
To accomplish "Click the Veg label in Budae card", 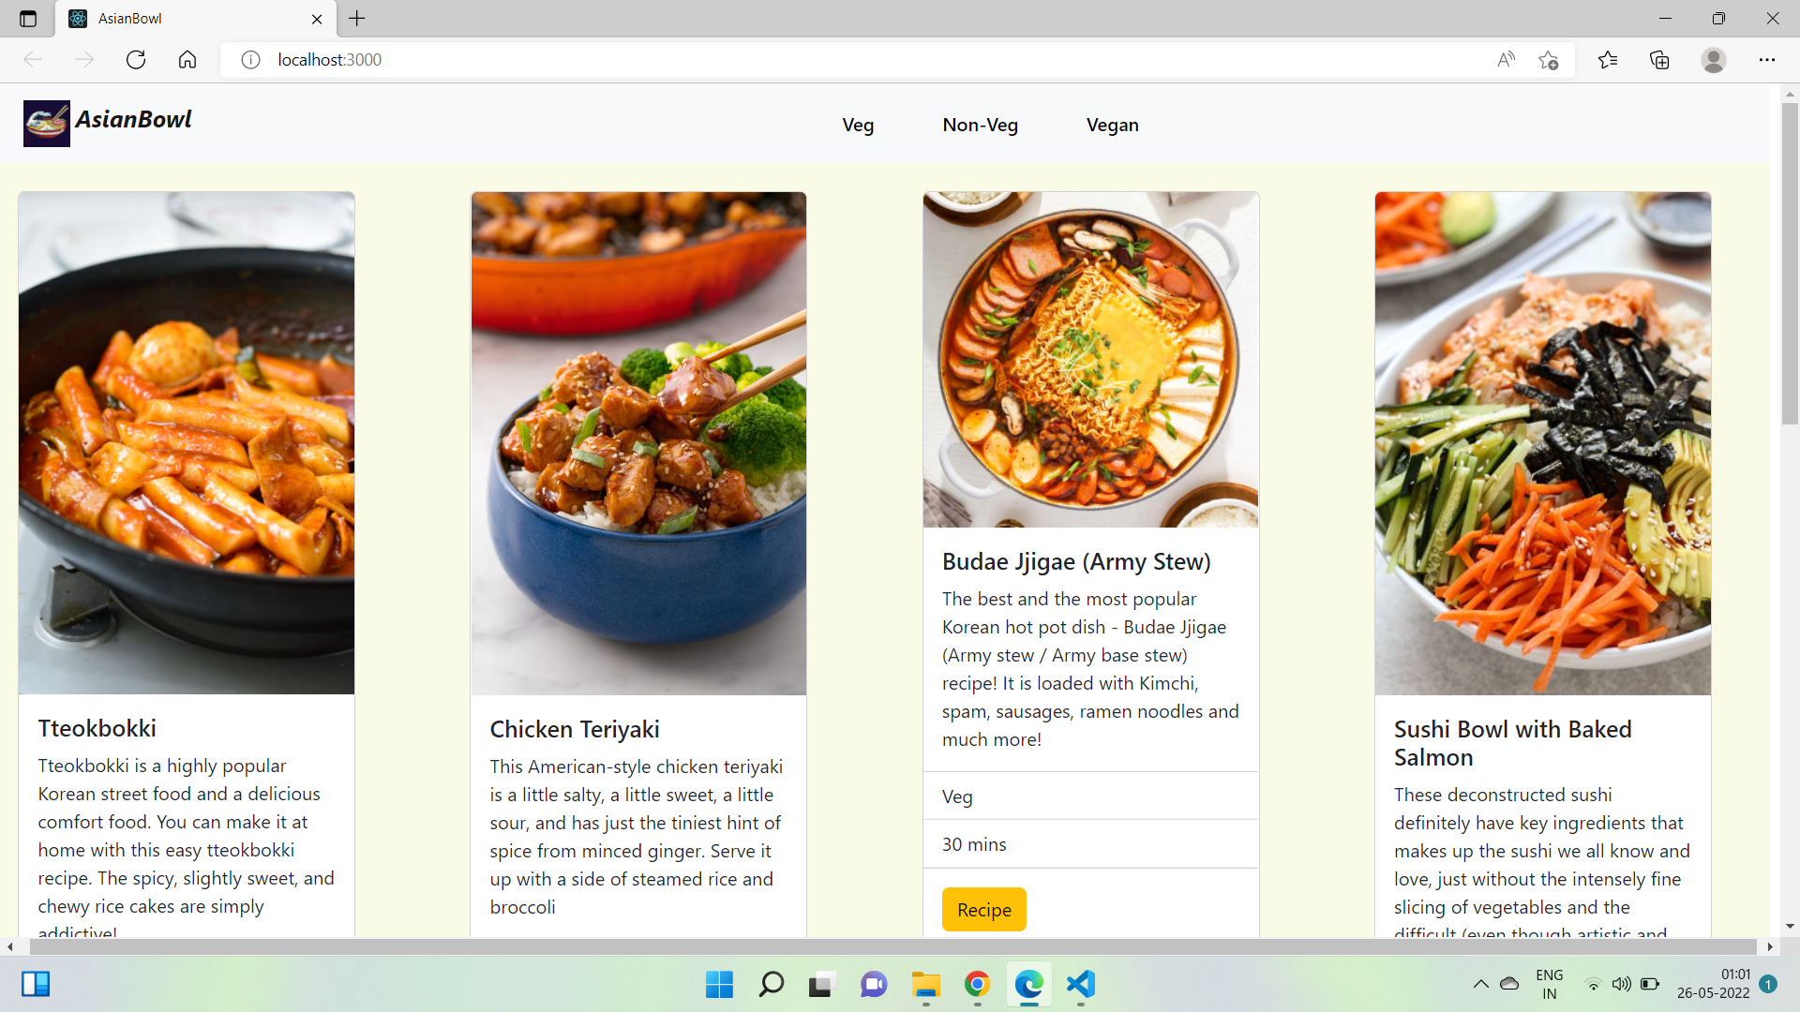I will click(x=957, y=796).
